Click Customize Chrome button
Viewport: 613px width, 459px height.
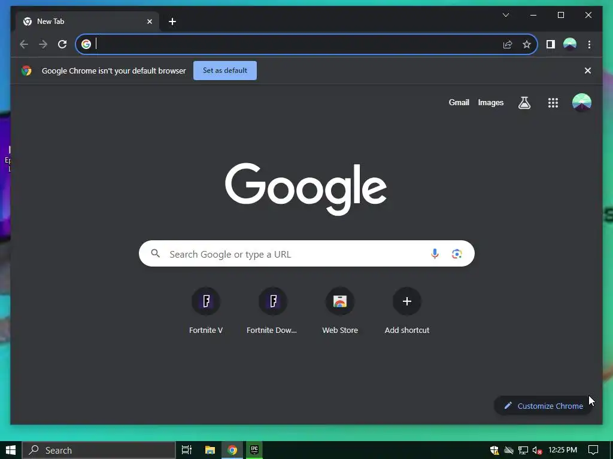click(543, 406)
